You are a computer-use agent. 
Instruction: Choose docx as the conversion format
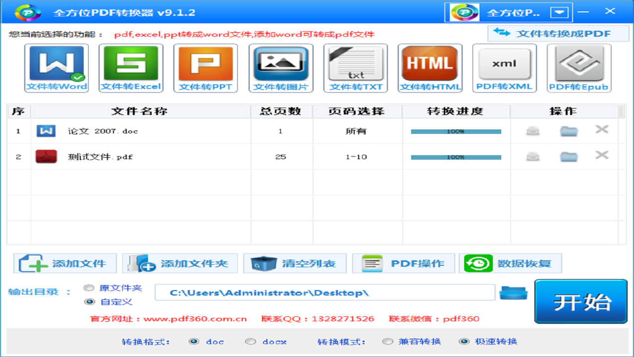tap(251, 342)
